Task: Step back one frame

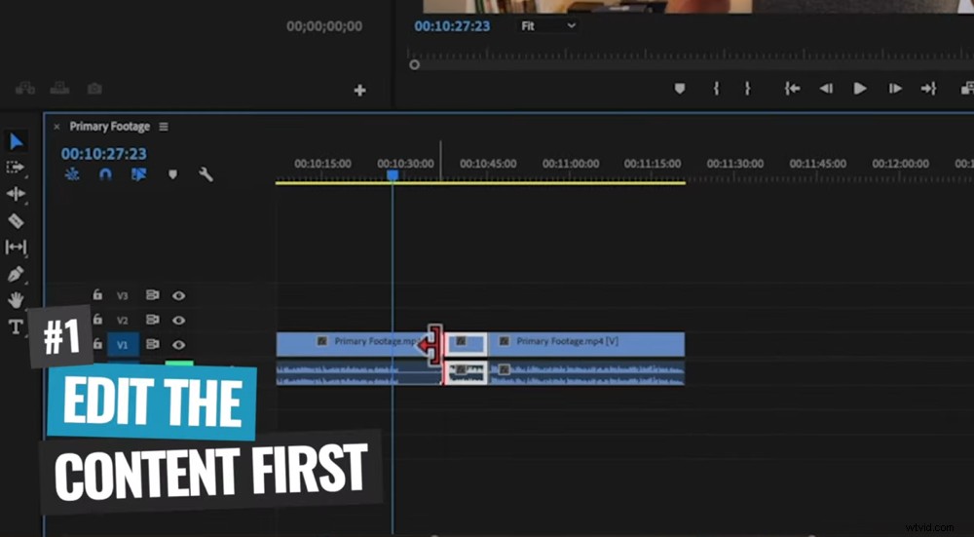Action: tap(826, 89)
